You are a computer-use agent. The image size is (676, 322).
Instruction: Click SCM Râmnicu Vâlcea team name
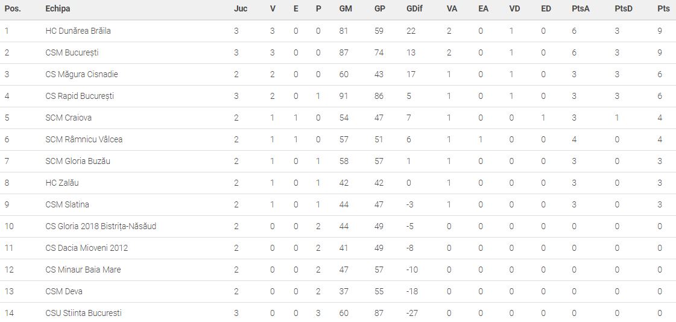tap(84, 139)
